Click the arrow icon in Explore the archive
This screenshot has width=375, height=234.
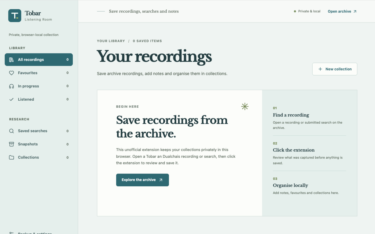[x=161, y=180]
